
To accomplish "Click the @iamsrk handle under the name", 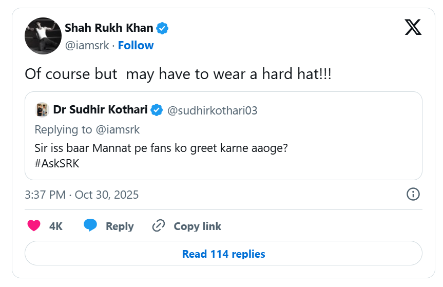I will coord(87,45).
